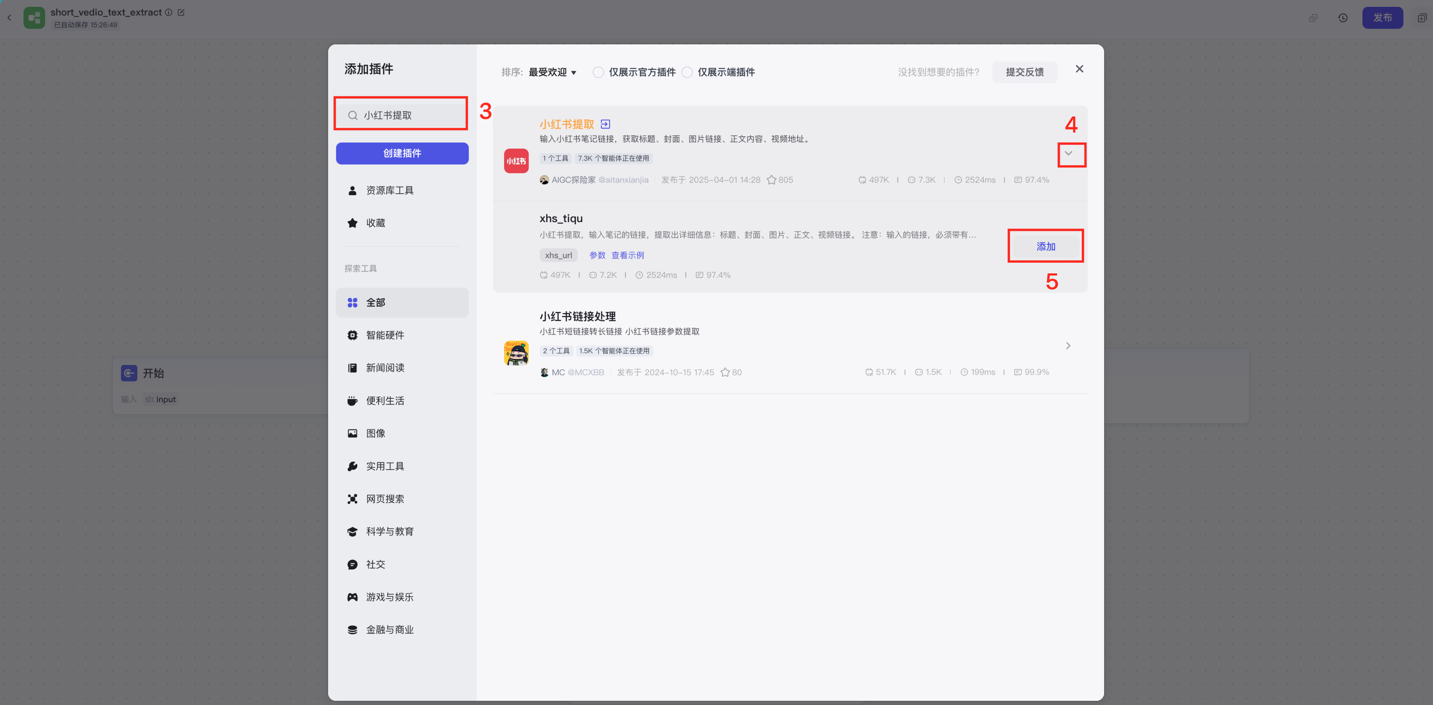Click the 小红书提取 plugin title
This screenshot has width=1433, height=705.
click(567, 124)
